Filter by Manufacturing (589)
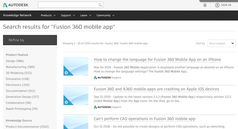Screen dimensions: 238x129 (20, 67)
